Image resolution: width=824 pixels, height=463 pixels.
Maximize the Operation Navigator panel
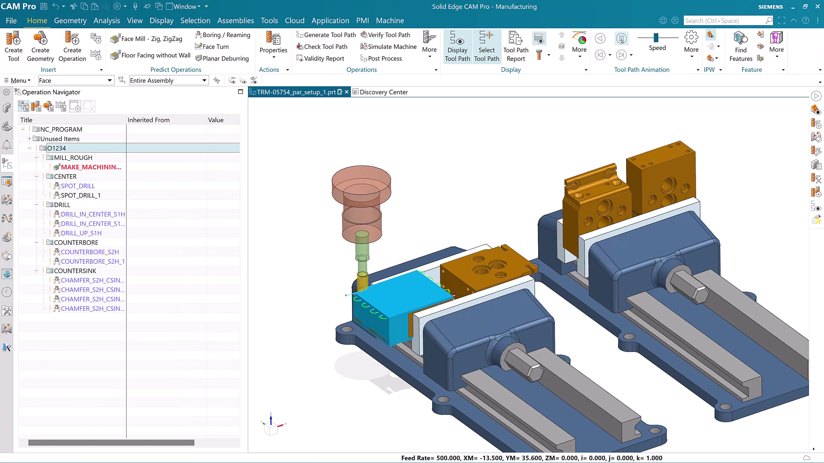click(240, 92)
